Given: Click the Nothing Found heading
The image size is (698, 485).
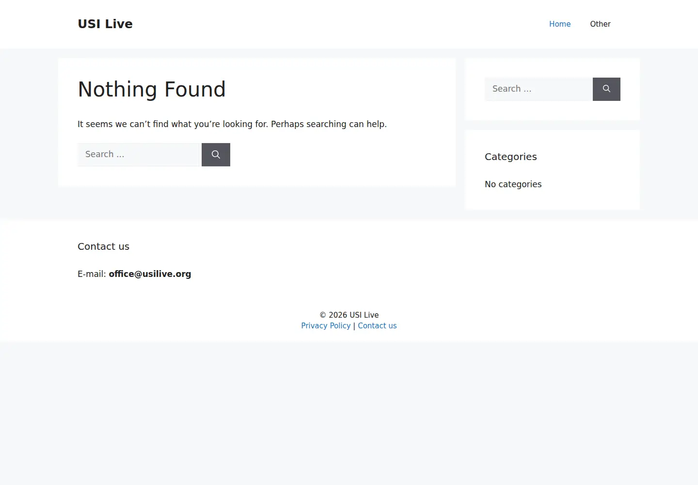Looking at the screenshot, I should point(152,89).
